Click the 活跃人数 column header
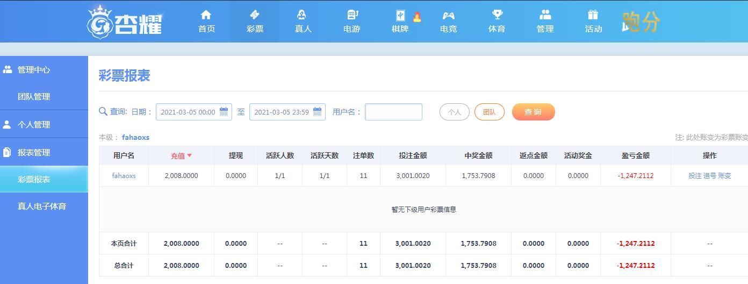748x284 pixels. (x=280, y=155)
